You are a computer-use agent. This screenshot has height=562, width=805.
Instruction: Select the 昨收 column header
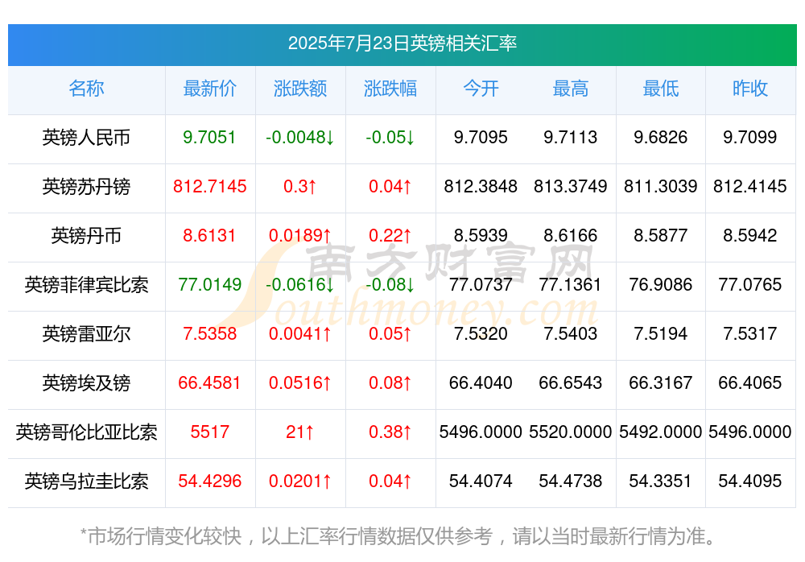[x=750, y=89]
